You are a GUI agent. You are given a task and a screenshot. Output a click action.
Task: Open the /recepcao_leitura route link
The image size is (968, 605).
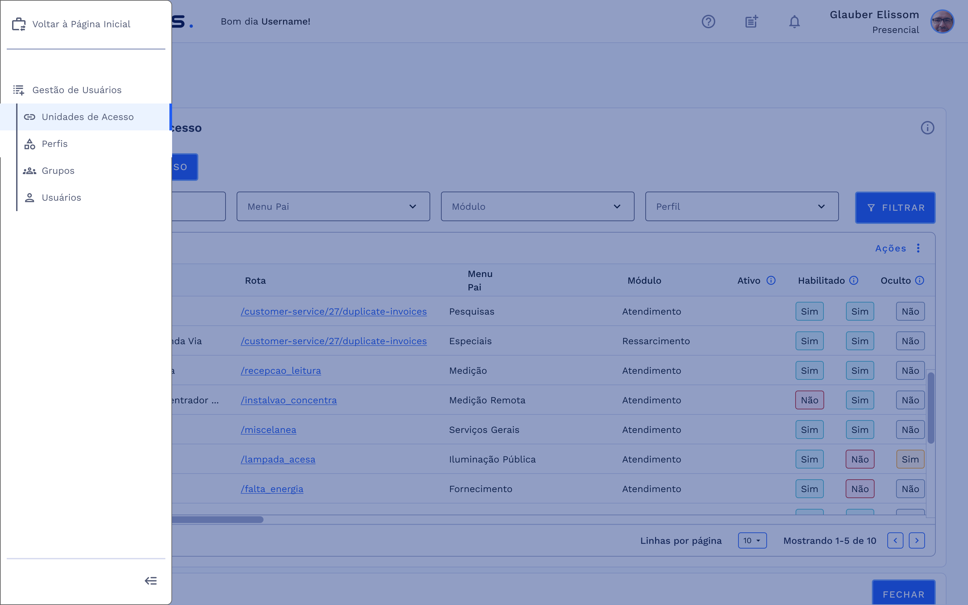[x=281, y=370]
